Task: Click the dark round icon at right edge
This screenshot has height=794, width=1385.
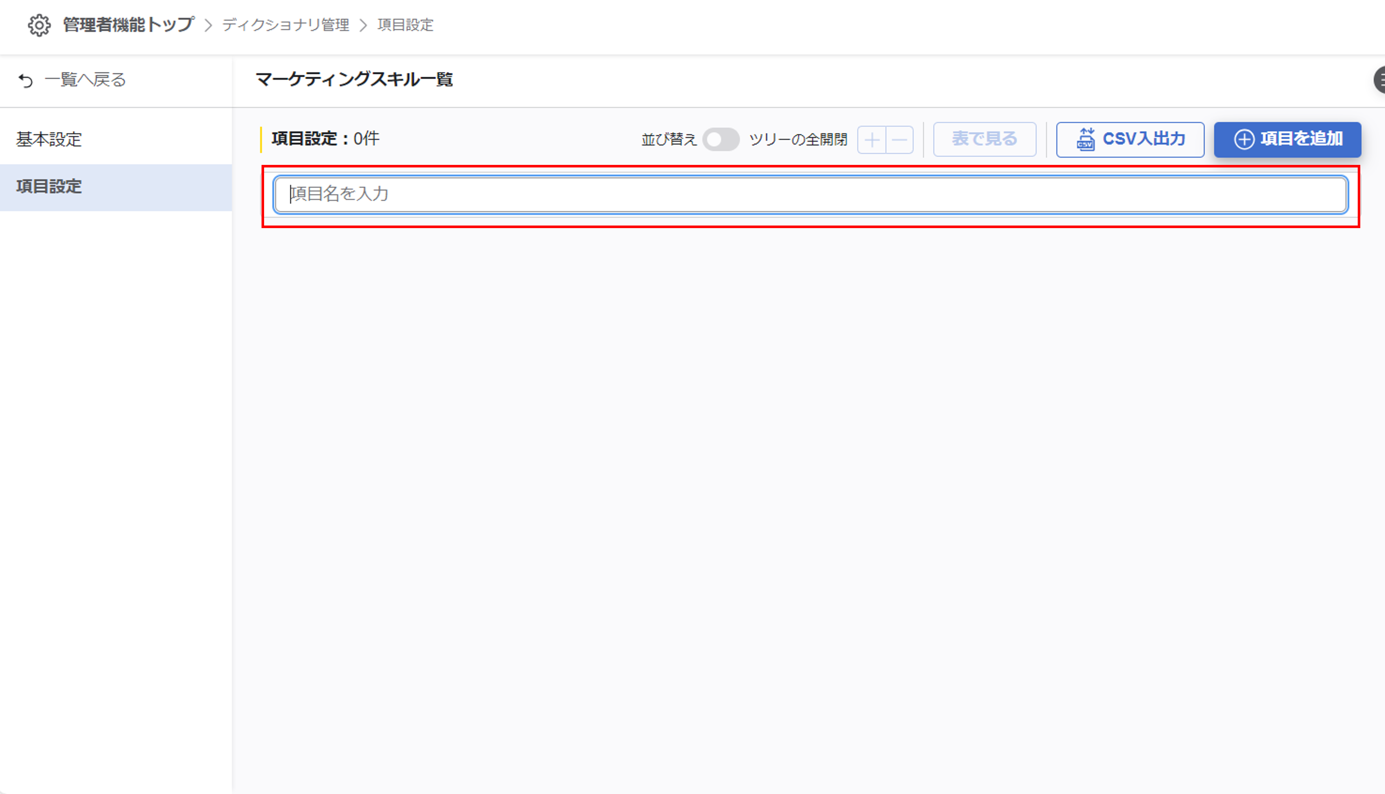Action: 1380,80
